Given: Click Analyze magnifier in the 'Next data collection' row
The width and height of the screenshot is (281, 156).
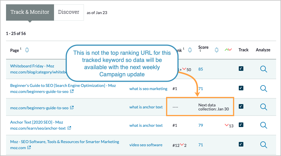Looking at the screenshot, I should (x=263, y=107).
